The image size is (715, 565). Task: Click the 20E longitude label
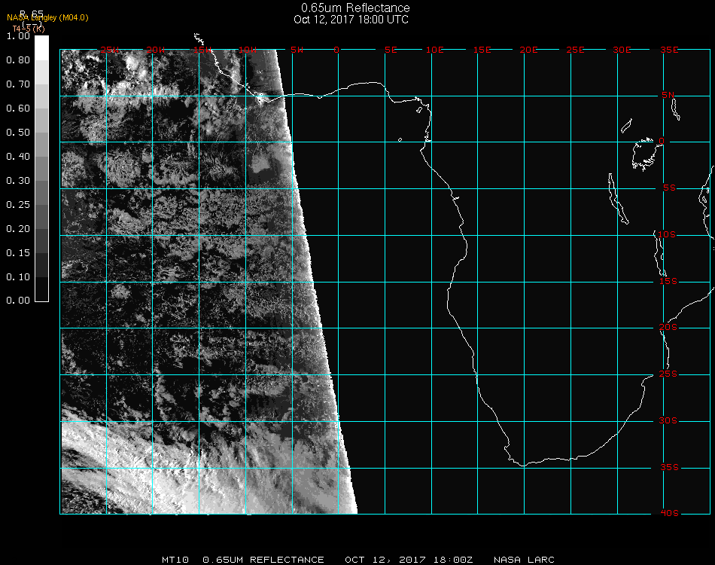[529, 50]
